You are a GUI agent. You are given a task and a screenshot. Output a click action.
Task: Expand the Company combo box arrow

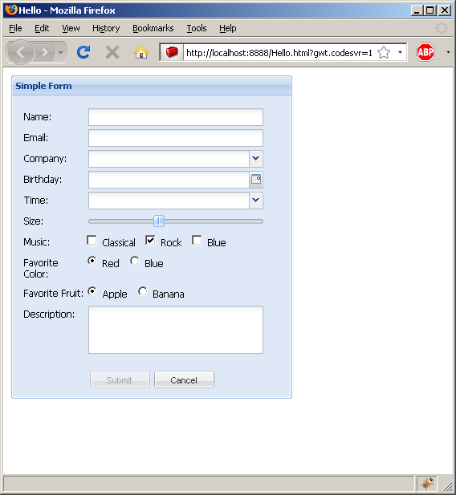point(256,159)
